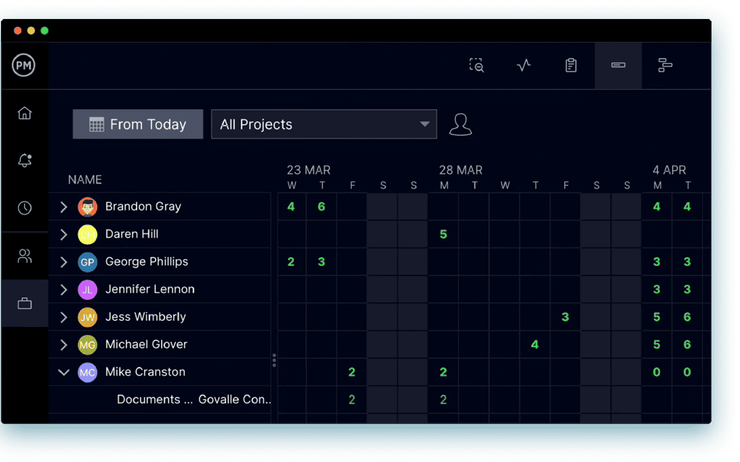The height and width of the screenshot is (462, 740).
Task: Expand Jennifer Lennon's row
Action: coord(63,289)
